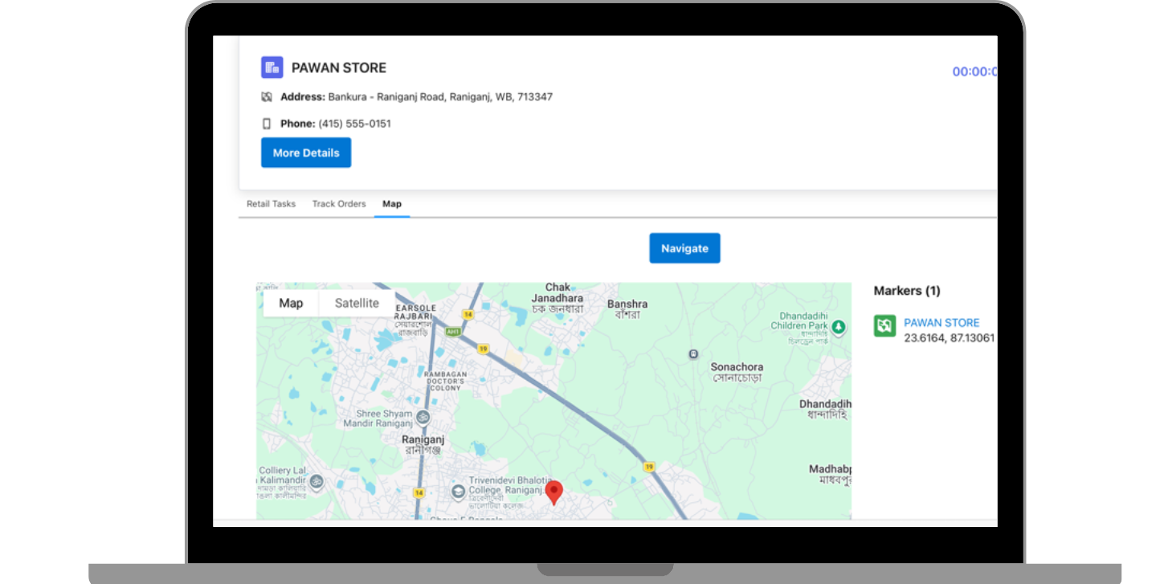Click the Markers (1) heading
Image resolution: width=1164 pixels, height=584 pixels.
point(907,291)
